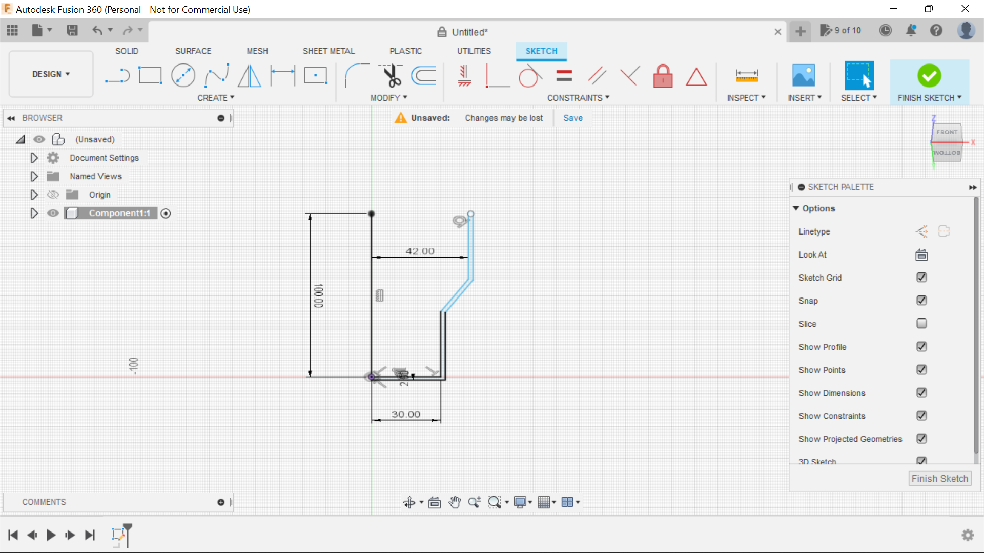Select the Rectangle sketch tool
This screenshot has height=553, width=984.
coord(150,76)
